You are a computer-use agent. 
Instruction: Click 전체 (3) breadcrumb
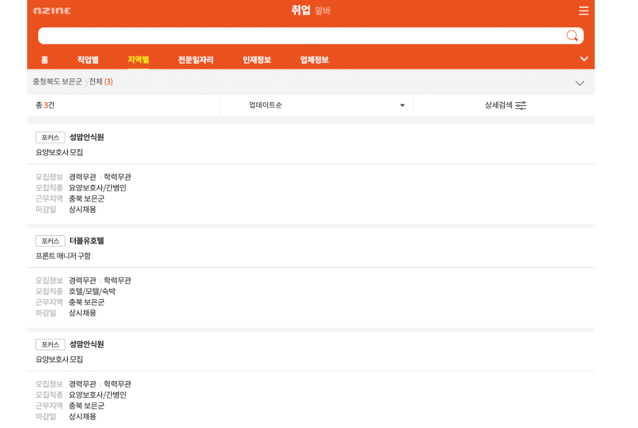[100, 82]
